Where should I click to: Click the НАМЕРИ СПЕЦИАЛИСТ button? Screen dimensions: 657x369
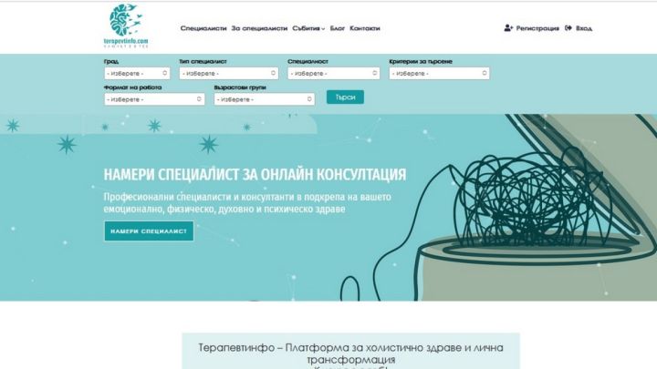coord(149,231)
